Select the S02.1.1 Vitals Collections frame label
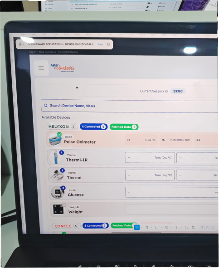Viewport: 219px width, 268px height. click(x=54, y=52)
